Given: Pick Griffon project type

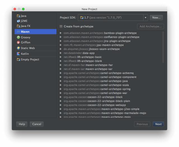Looking at the screenshot, I should tap(36, 42).
